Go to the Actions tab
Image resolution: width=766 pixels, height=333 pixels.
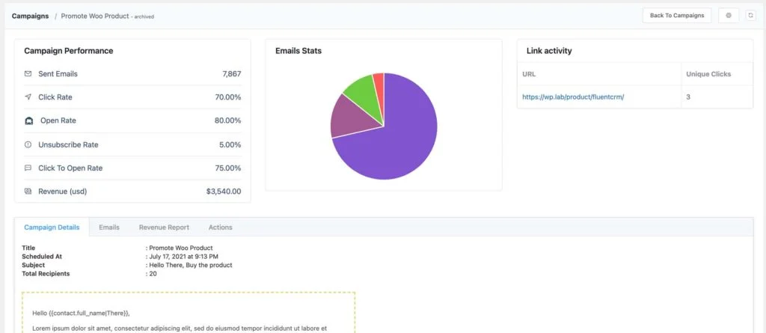pyautogui.click(x=221, y=227)
